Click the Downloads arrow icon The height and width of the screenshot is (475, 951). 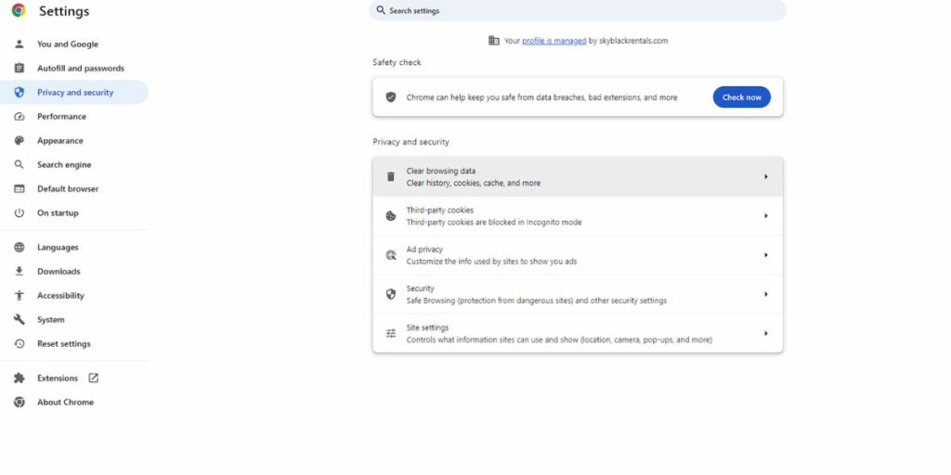tap(20, 272)
